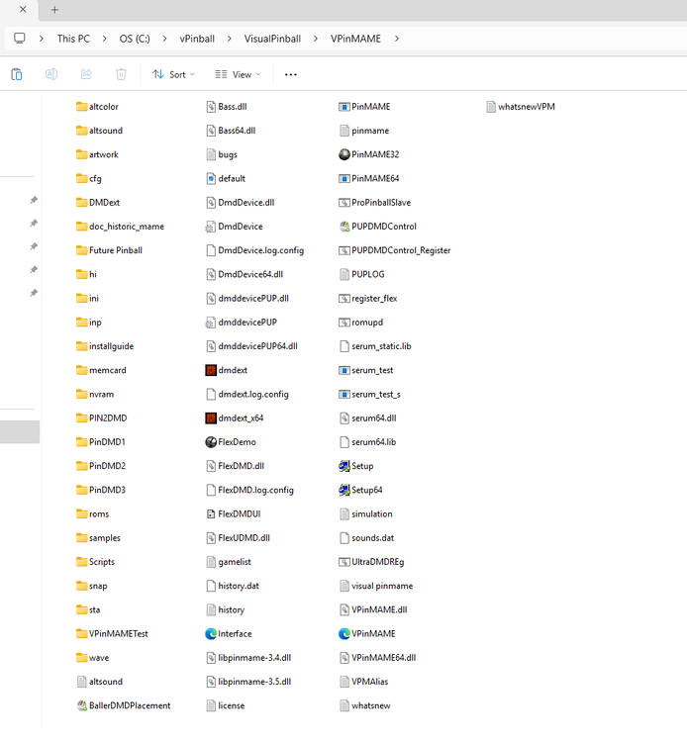Select the PIN2DMD folder
Viewport: 687px width, 742px height.
[101, 417]
